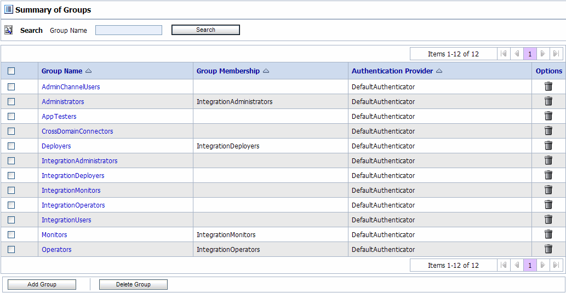Viewport: 566px width, 293px height.
Task: Select the Deployers row checkbox
Action: (11, 146)
